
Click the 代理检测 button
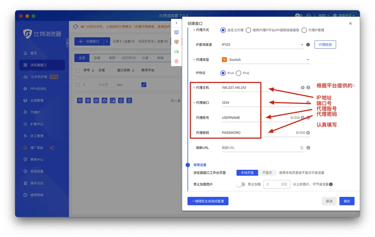point(325,44)
